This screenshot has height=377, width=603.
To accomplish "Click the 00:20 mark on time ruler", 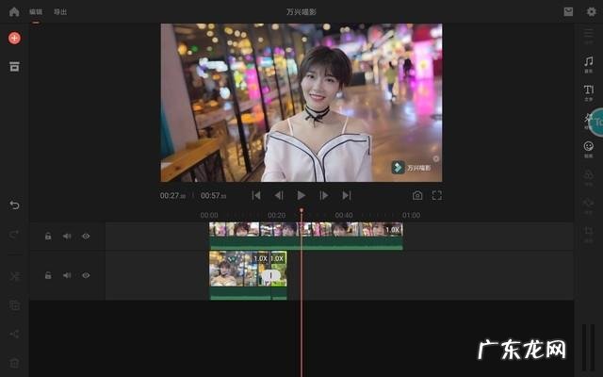I will 276,215.
